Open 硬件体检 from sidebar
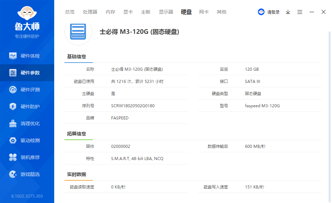Viewport: 332px width, 203px height. click(x=27, y=56)
